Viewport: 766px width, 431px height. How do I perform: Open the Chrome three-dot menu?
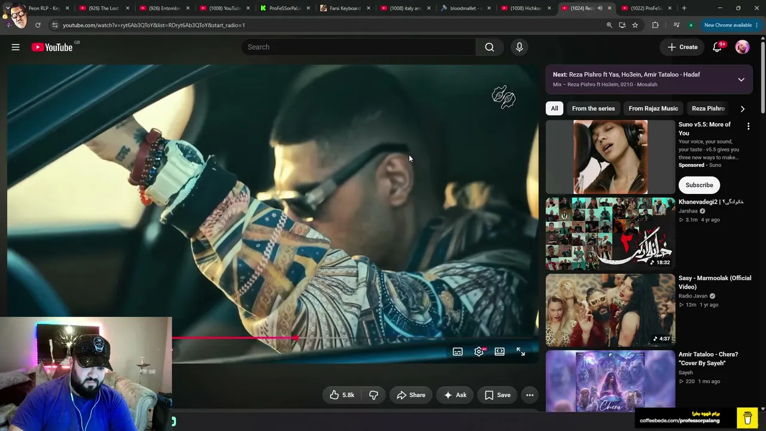(757, 25)
